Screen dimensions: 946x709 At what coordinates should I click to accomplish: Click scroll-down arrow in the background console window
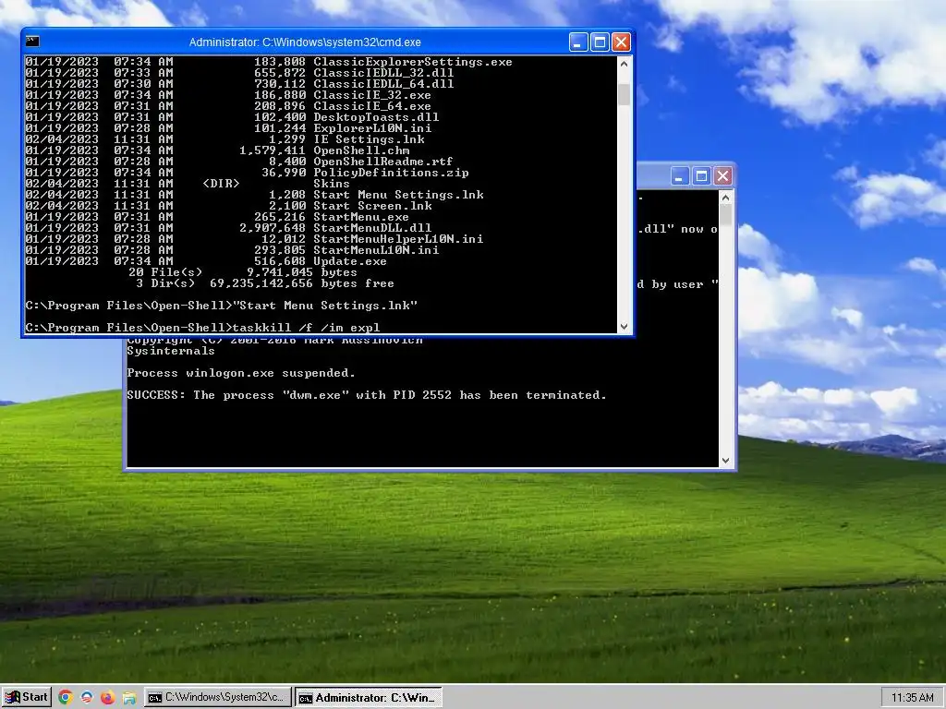click(725, 461)
